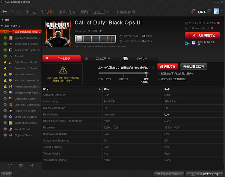
Task: Click the Black Ops III cover art
Action: coord(58,34)
